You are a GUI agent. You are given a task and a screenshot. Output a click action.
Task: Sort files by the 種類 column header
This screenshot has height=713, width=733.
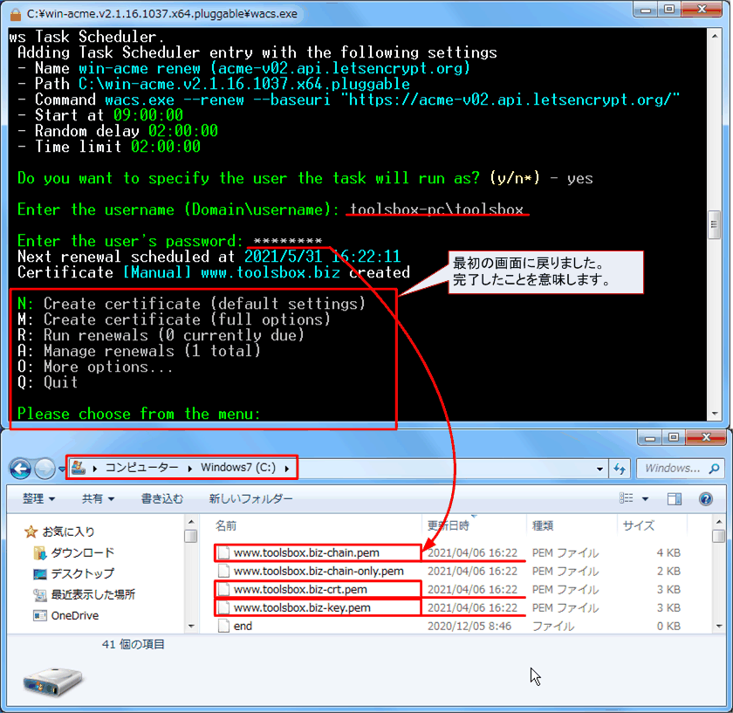click(x=543, y=526)
